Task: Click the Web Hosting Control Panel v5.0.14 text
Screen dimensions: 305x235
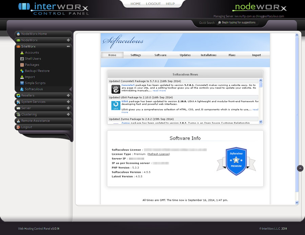Action: coord(39,229)
